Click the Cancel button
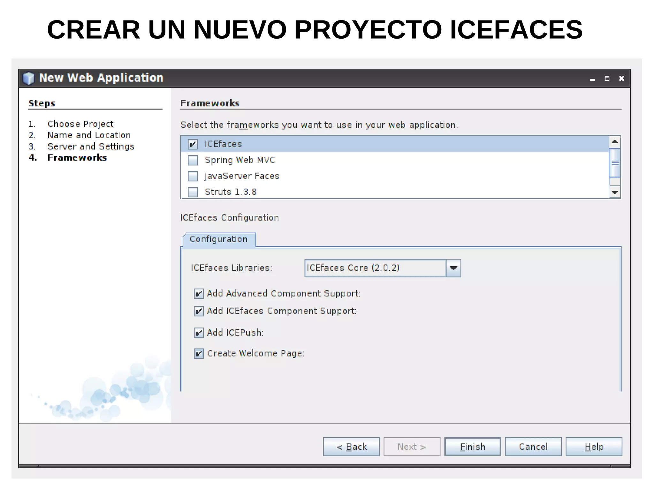Viewport: 654px width, 490px height. pyautogui.click(x=533, y=447)
